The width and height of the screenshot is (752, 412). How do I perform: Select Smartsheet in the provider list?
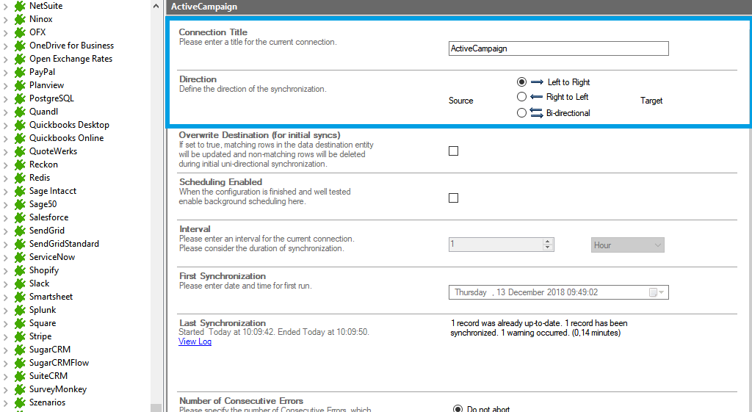click(x=51, y=297)
